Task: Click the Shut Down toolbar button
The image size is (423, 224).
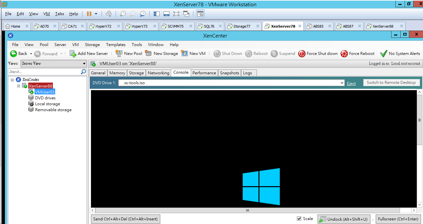Action: (x=228, y=54)
